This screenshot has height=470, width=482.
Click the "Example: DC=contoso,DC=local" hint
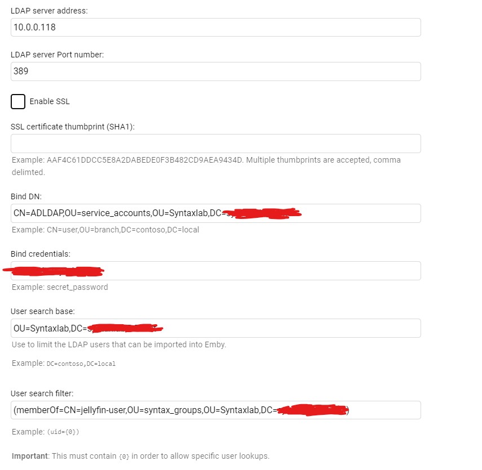[64, 363]
